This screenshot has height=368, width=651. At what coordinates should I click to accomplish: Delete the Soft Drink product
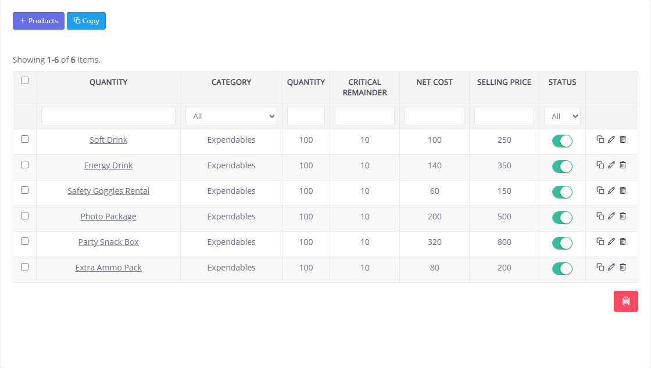[x=623, y=139]
